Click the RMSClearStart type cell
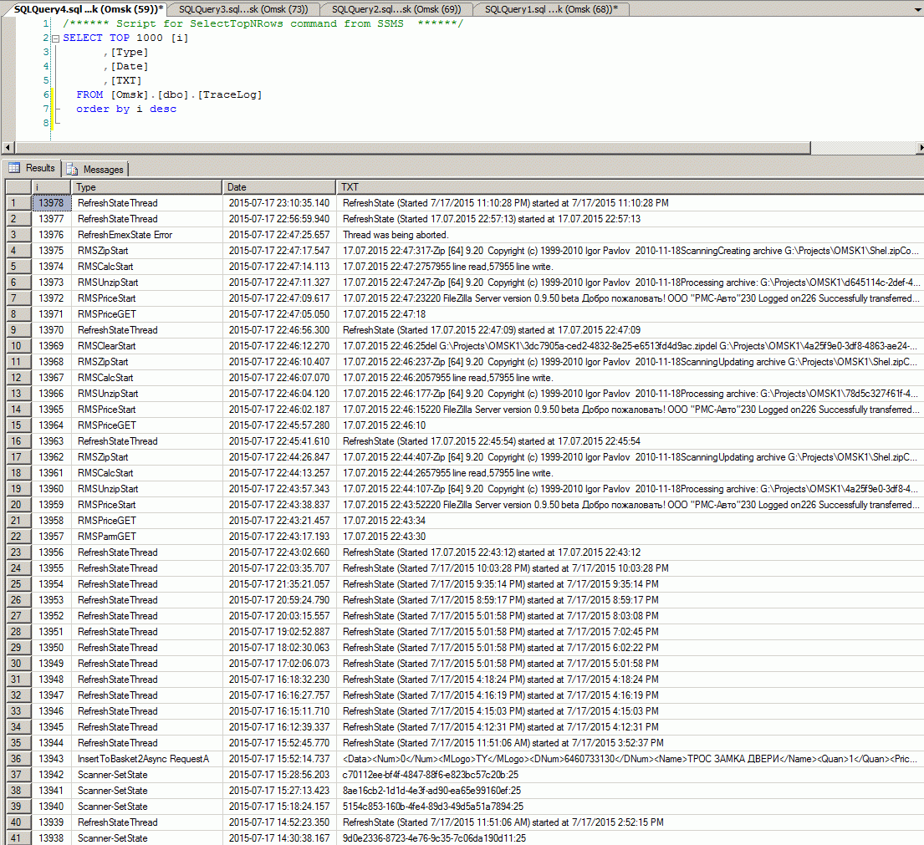Image resolution: width=924 pixels, height=845 pixels. tap(146, 346)
